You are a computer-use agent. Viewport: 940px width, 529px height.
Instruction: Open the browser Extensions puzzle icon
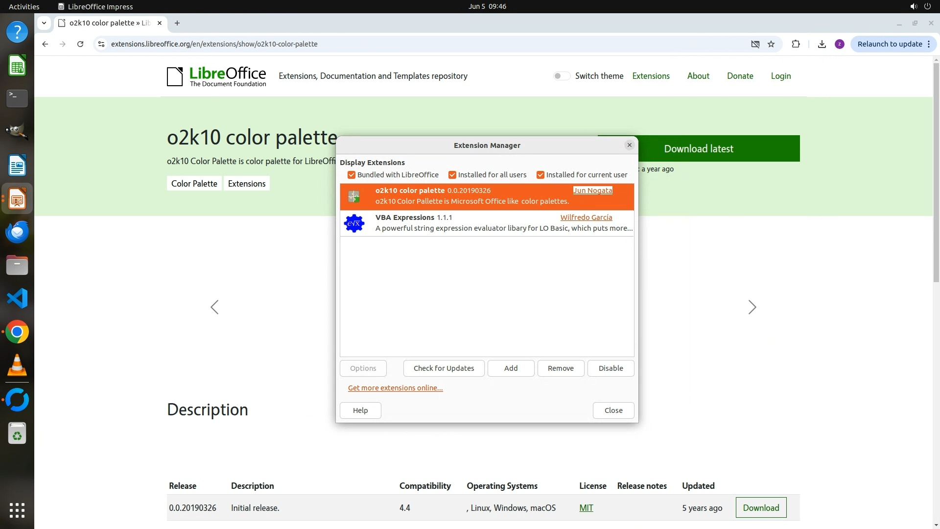click(796, 44)
